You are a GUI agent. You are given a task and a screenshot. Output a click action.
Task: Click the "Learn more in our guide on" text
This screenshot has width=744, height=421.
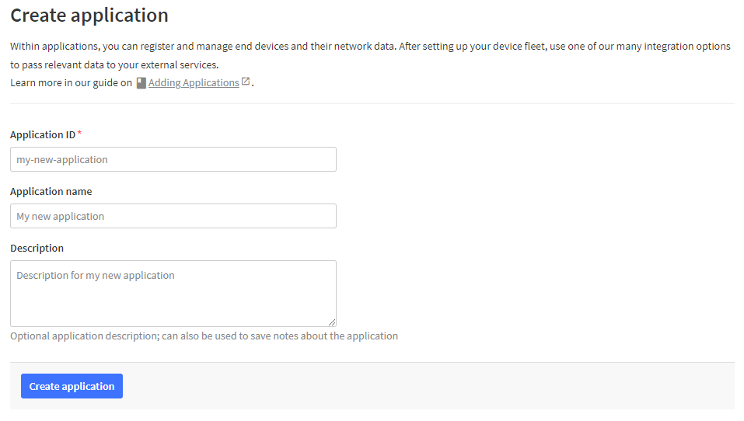72,83
